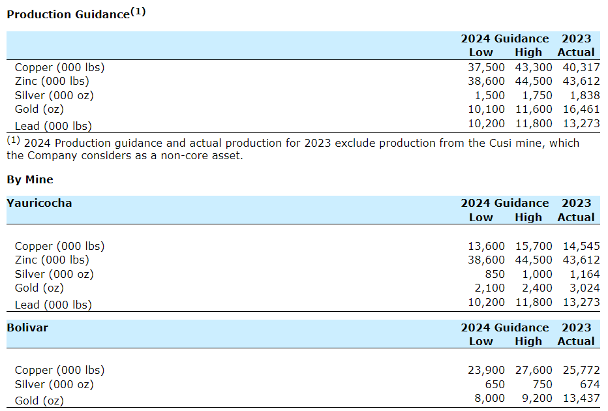Screen dimensions: 608x411
Task: Click the "Bolivar" table title
Action: [x=27, y=327]
